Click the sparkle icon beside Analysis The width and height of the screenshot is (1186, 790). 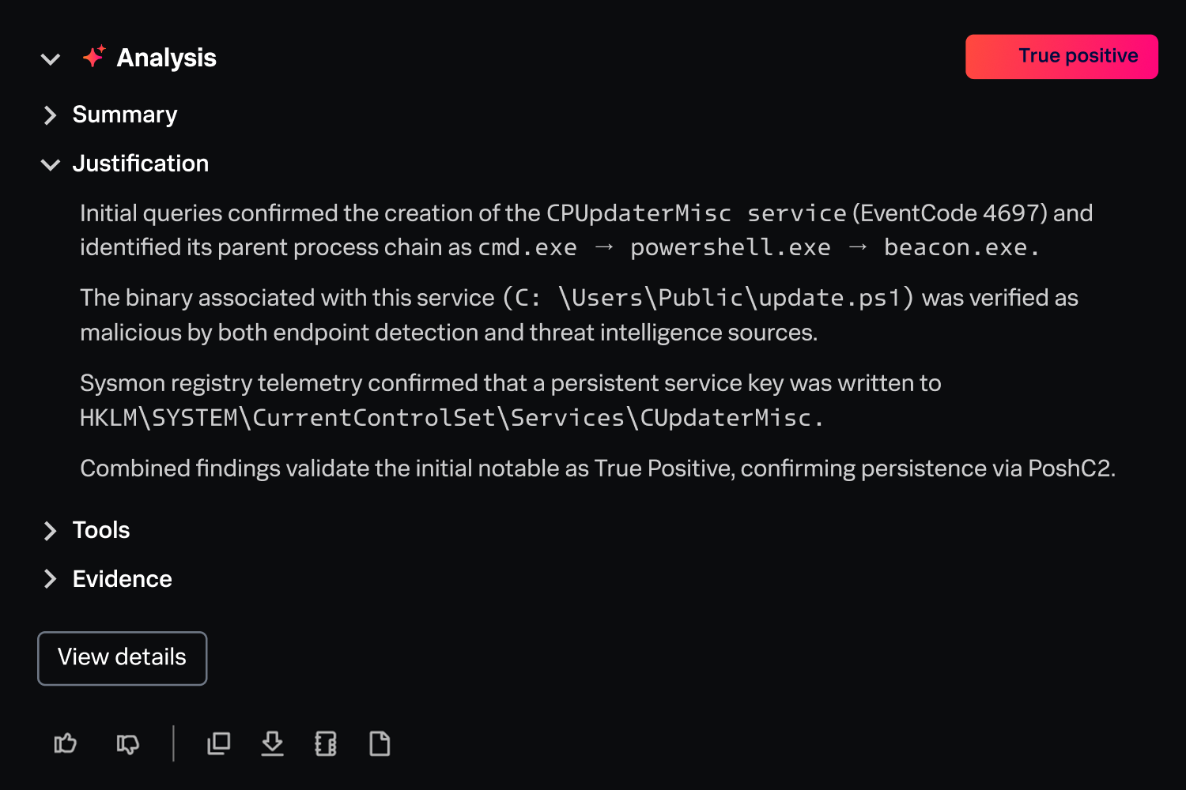(94, 57)
